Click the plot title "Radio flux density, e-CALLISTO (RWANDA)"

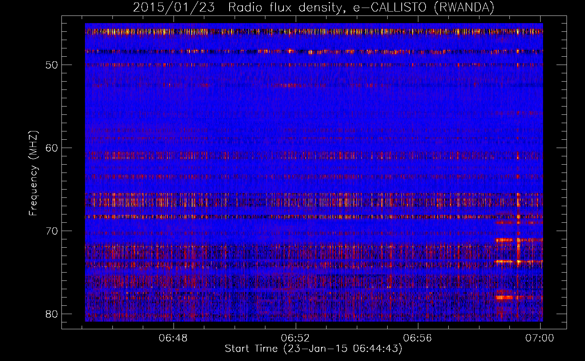[x=361, y=8]
